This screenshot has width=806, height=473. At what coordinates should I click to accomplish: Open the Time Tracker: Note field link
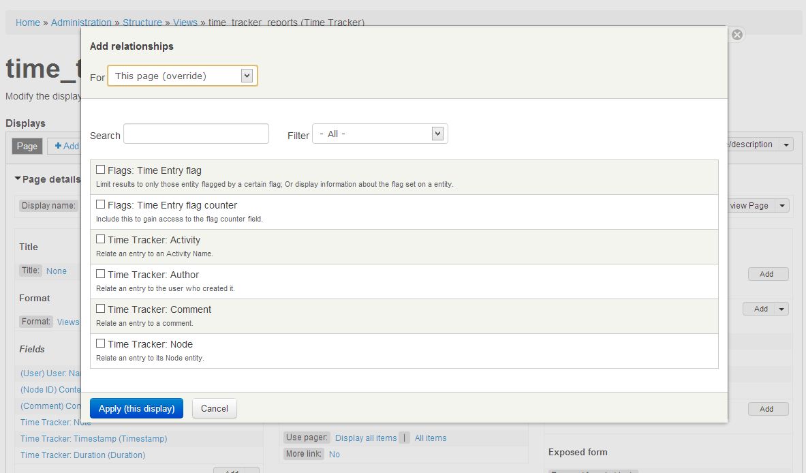pos(55,423)
